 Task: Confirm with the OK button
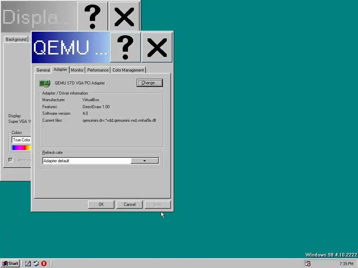[x=101, y=204]
